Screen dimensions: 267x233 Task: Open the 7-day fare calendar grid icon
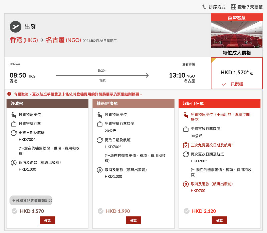[x=233, y=7]
